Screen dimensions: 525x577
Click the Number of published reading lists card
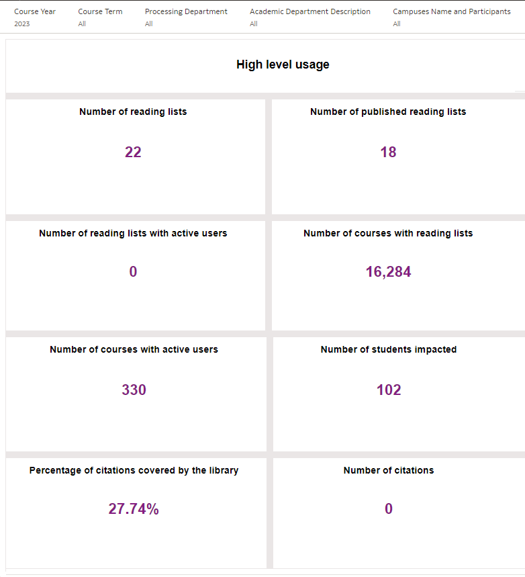click(388, 154)
